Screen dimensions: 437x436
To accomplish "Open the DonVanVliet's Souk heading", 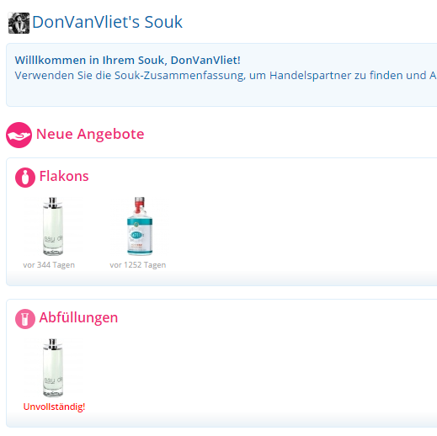I will click(x=107, y=22).
